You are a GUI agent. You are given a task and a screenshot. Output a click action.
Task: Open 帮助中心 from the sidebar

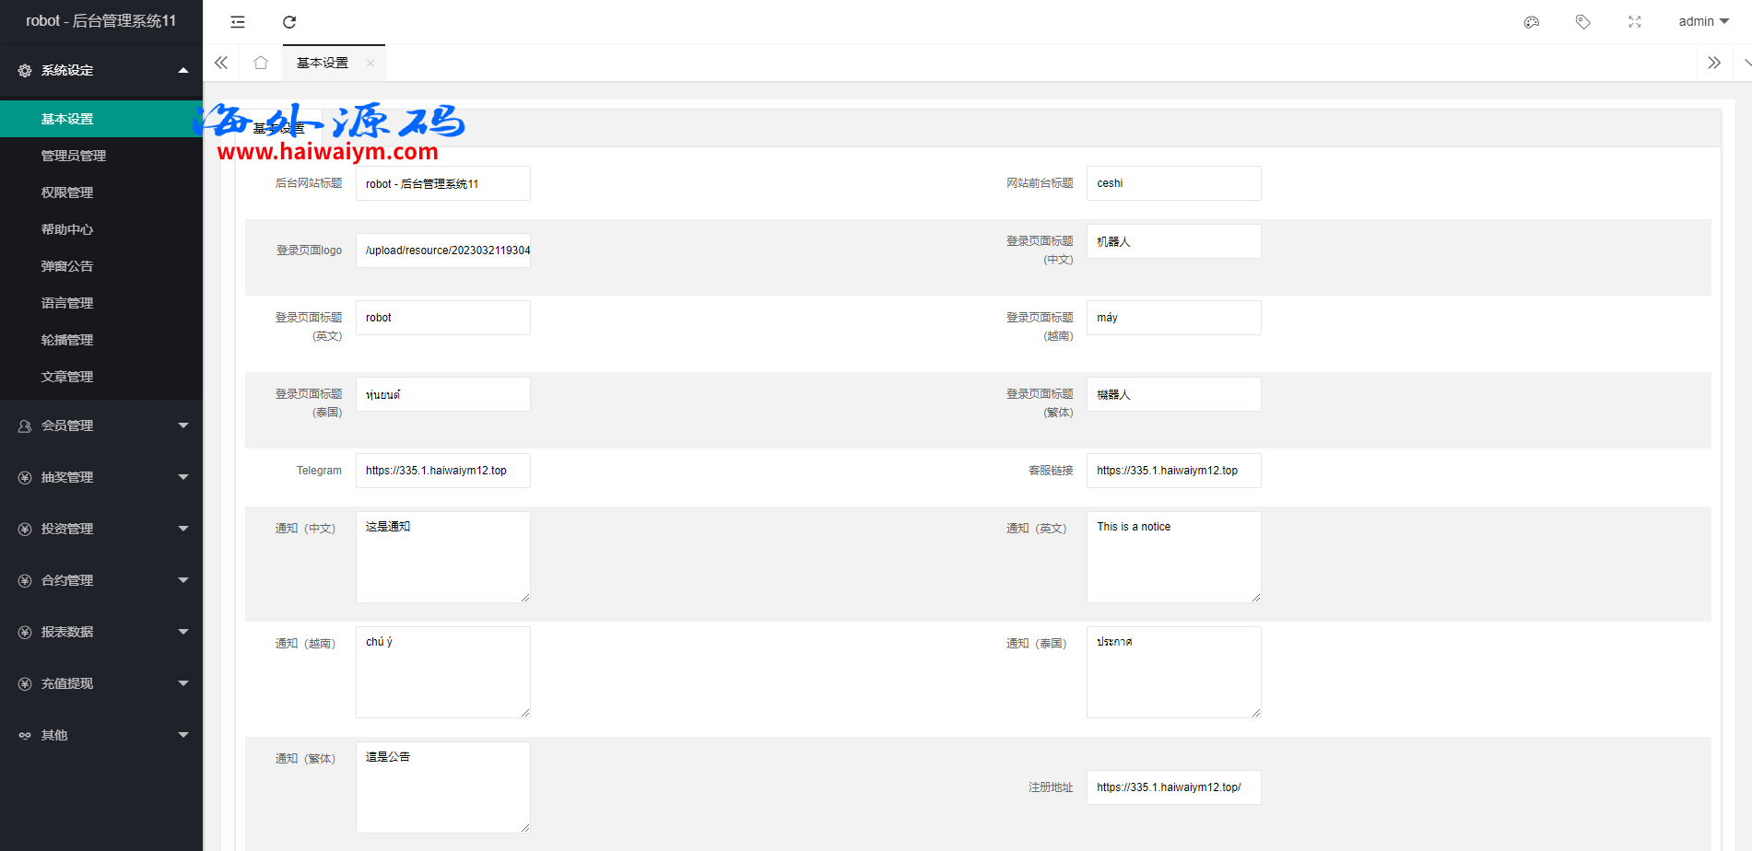67,229
